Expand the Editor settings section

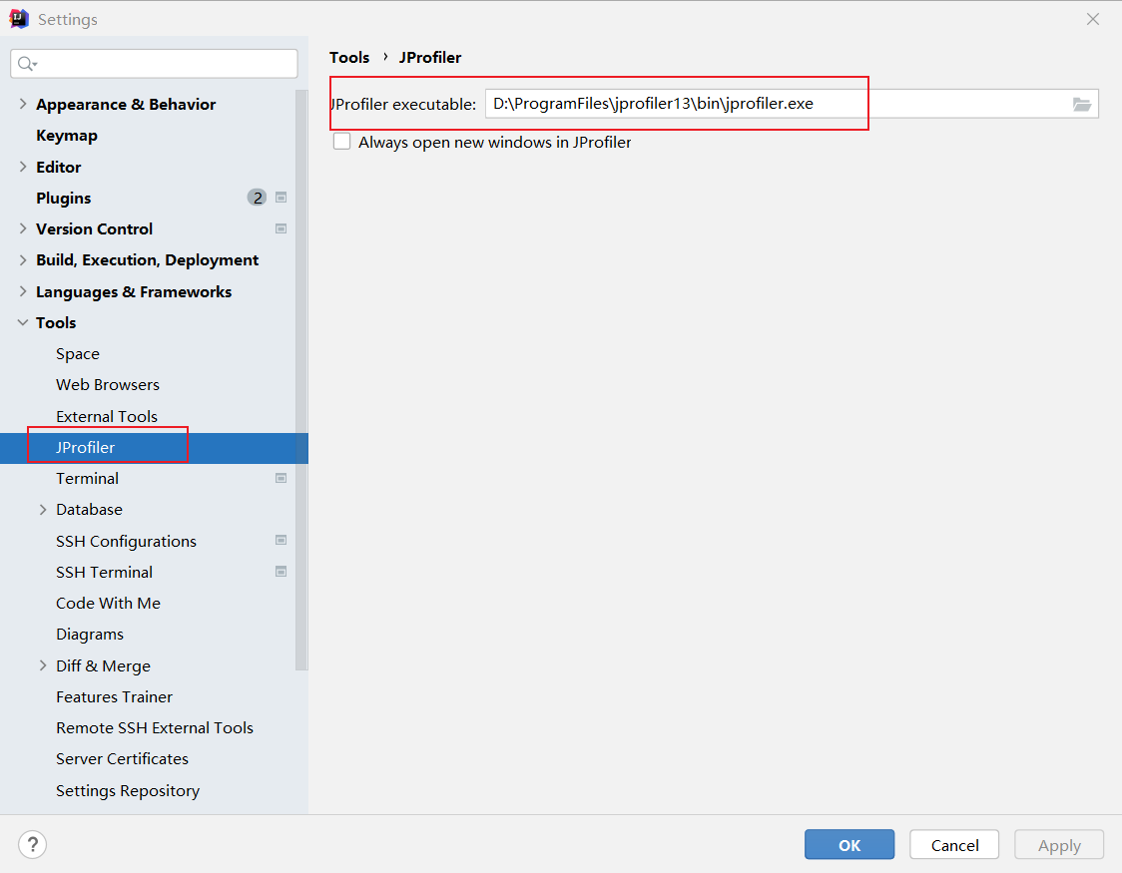click(x=23, y=167)
